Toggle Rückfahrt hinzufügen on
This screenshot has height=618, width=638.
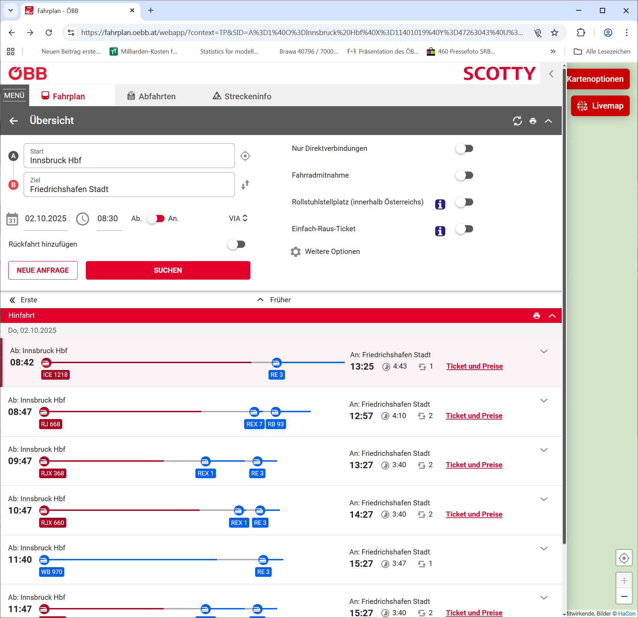(x=237, y=244)
